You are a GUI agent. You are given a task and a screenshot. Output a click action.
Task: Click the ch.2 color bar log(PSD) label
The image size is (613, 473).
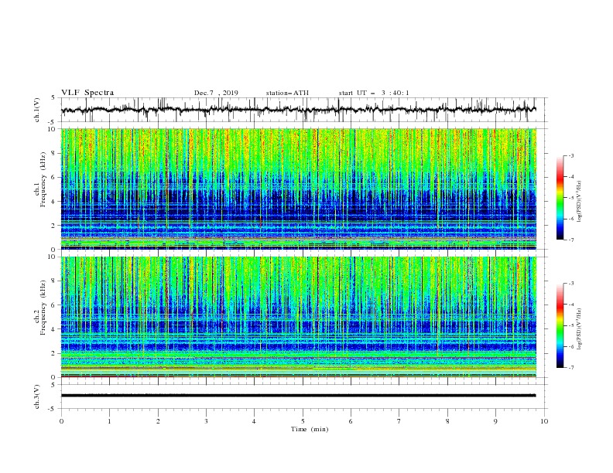[x=580, y=329]
